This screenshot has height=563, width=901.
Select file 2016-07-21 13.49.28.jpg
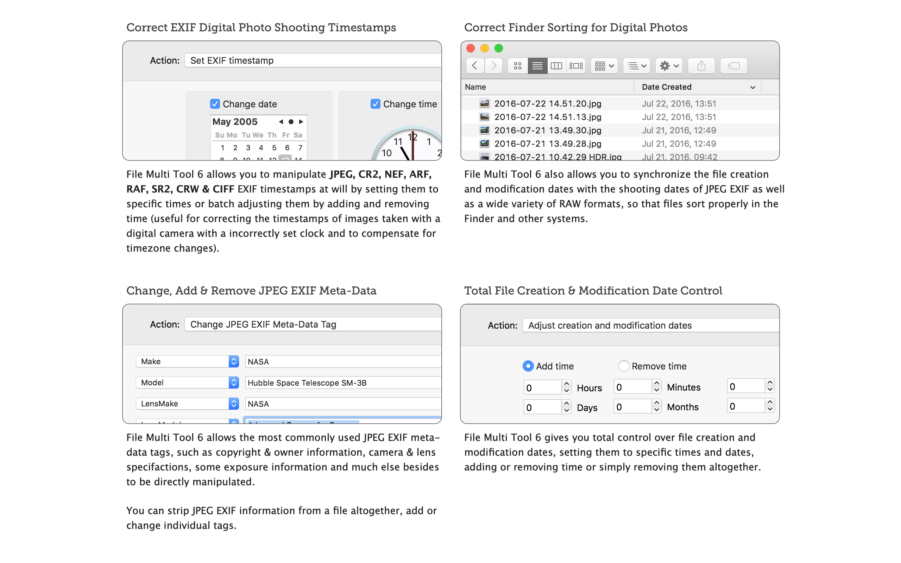click(548, 144)
